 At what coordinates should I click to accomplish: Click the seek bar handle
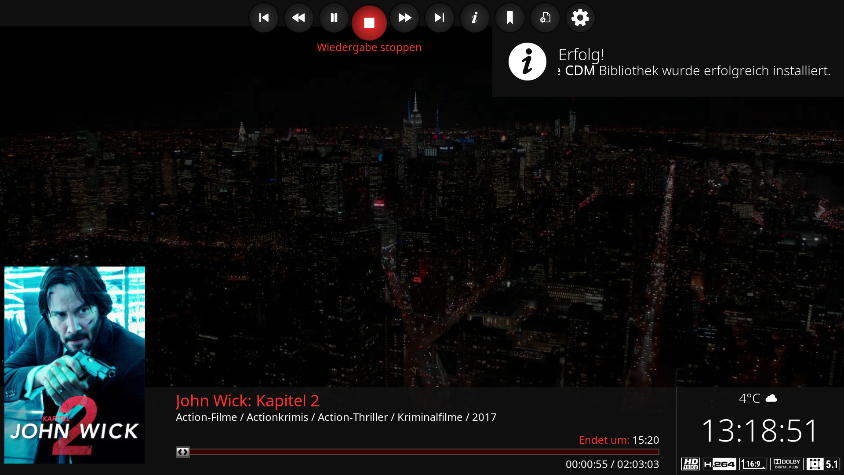click(183, 452)
